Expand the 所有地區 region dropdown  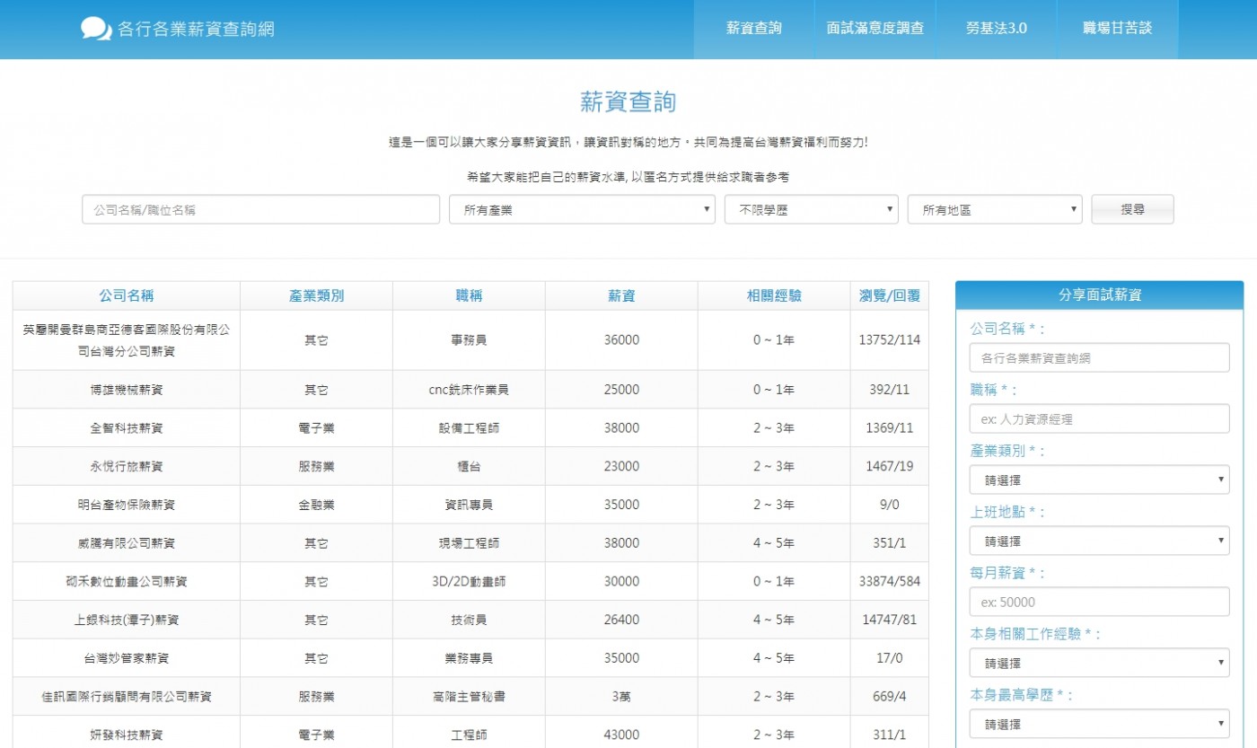click(x=995, y=209)
